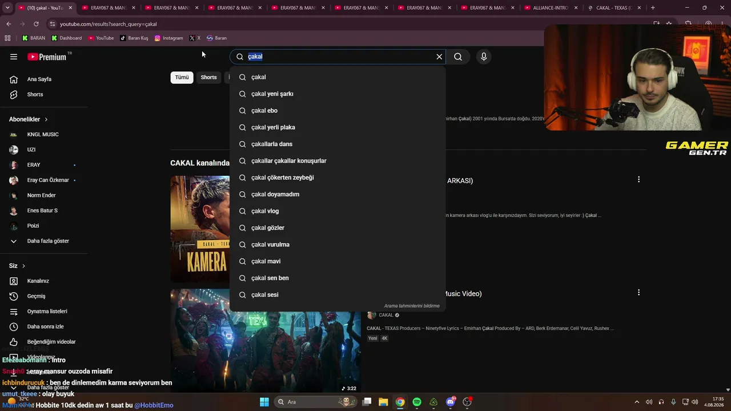Open File Explorer from the taskbar

383,402
